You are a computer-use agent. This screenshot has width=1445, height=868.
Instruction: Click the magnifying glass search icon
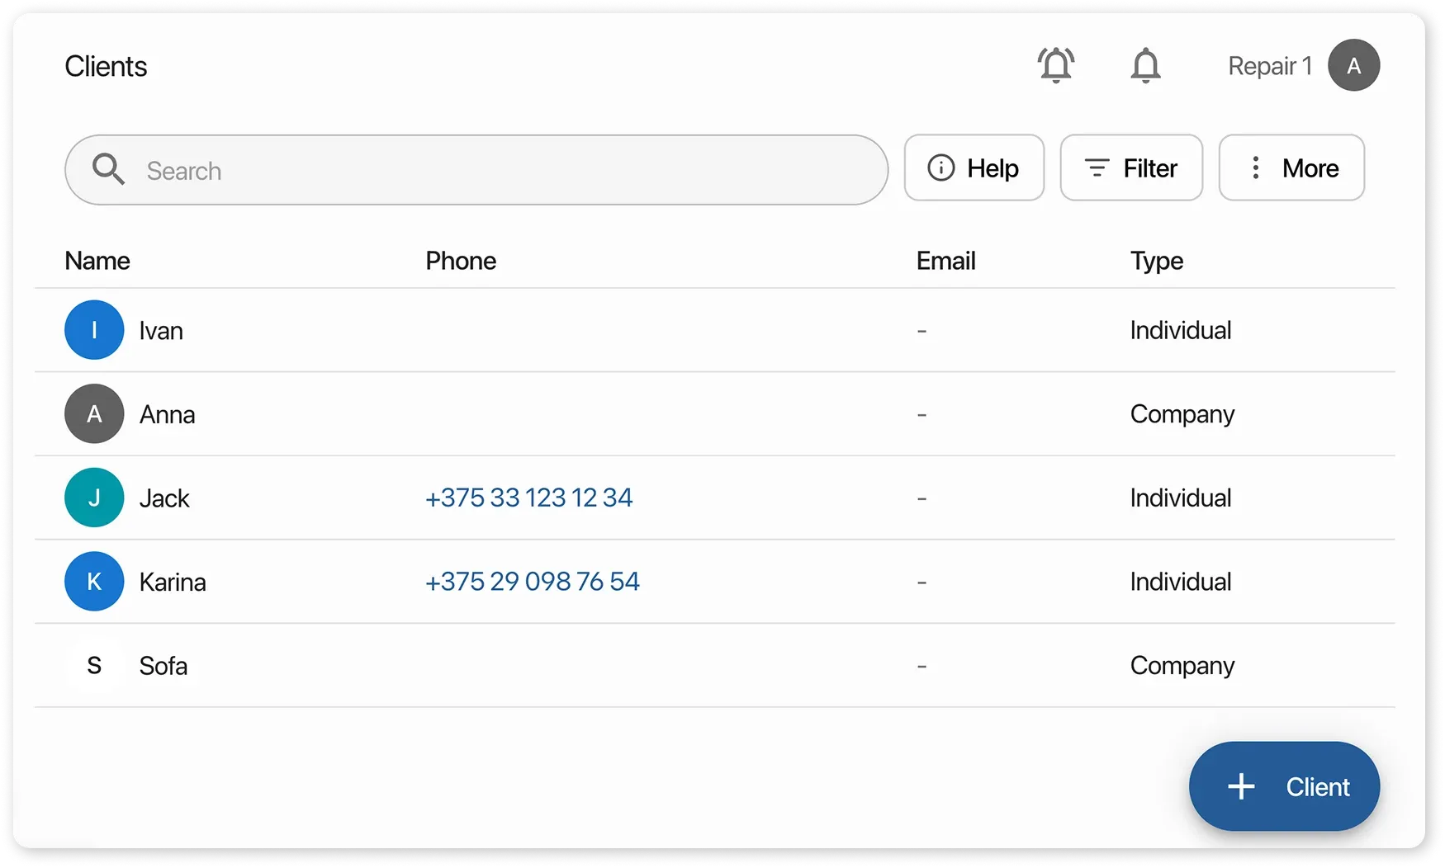click(x=108, y=169)
